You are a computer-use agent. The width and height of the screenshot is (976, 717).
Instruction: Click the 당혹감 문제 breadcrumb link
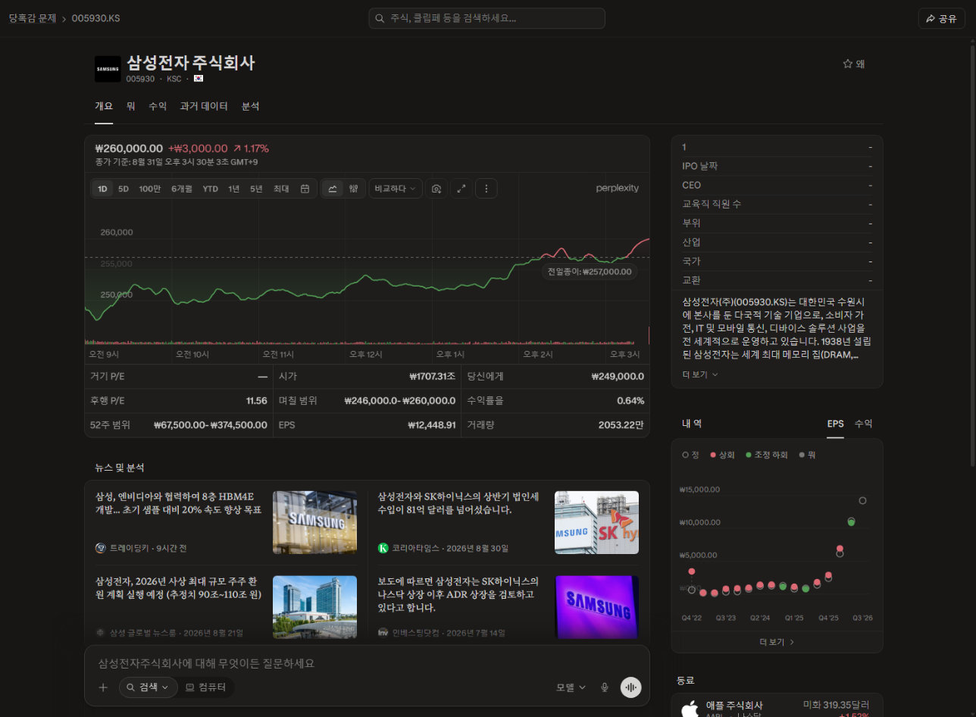[33, 18]
